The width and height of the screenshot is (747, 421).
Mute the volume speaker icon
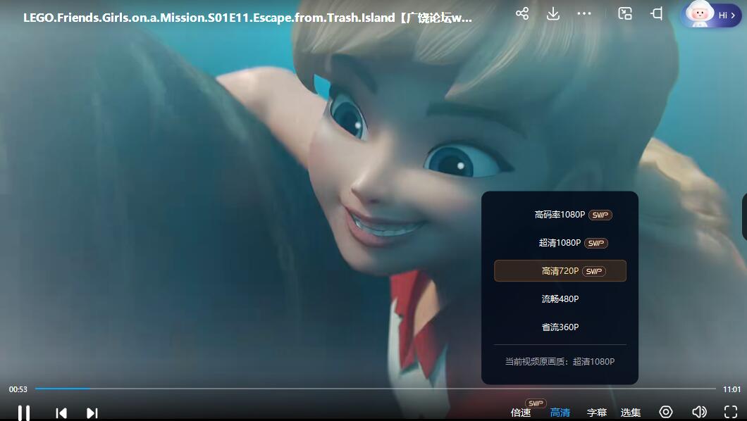coord(699,412)
